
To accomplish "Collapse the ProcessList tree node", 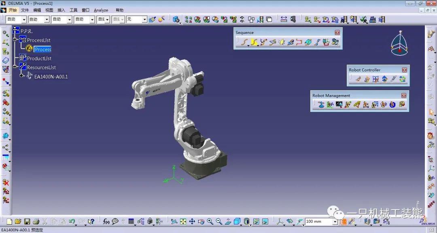I will 15,39.
